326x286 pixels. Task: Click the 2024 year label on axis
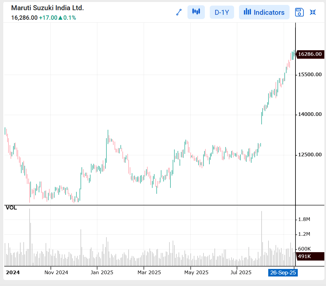pos(13,273)
